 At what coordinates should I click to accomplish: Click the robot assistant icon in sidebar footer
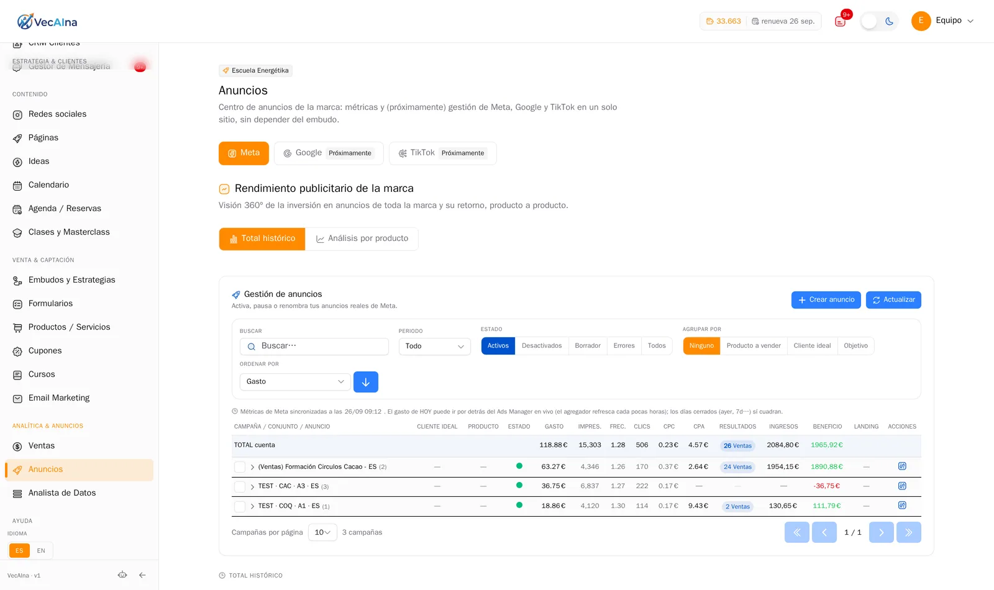122,575
